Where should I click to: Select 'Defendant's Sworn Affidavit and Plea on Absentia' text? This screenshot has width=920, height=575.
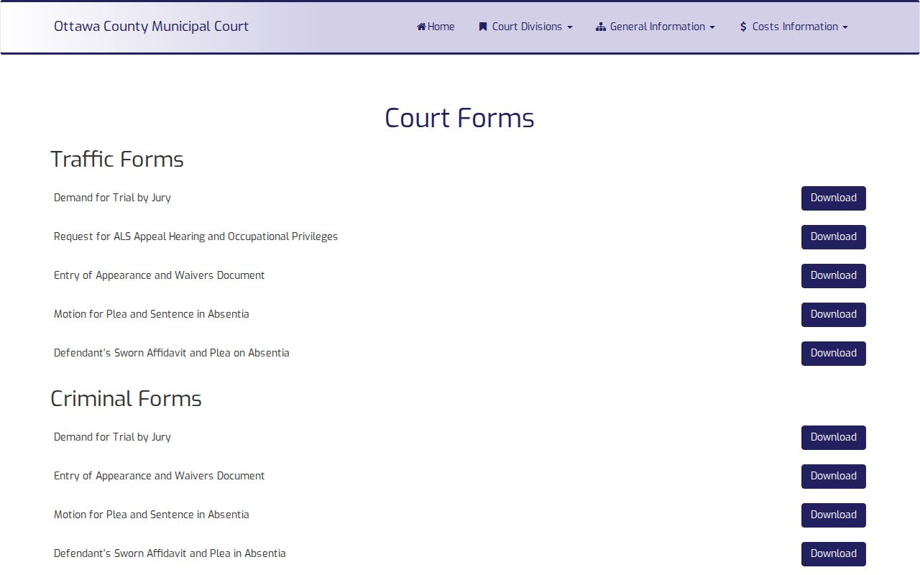[172, 353]
